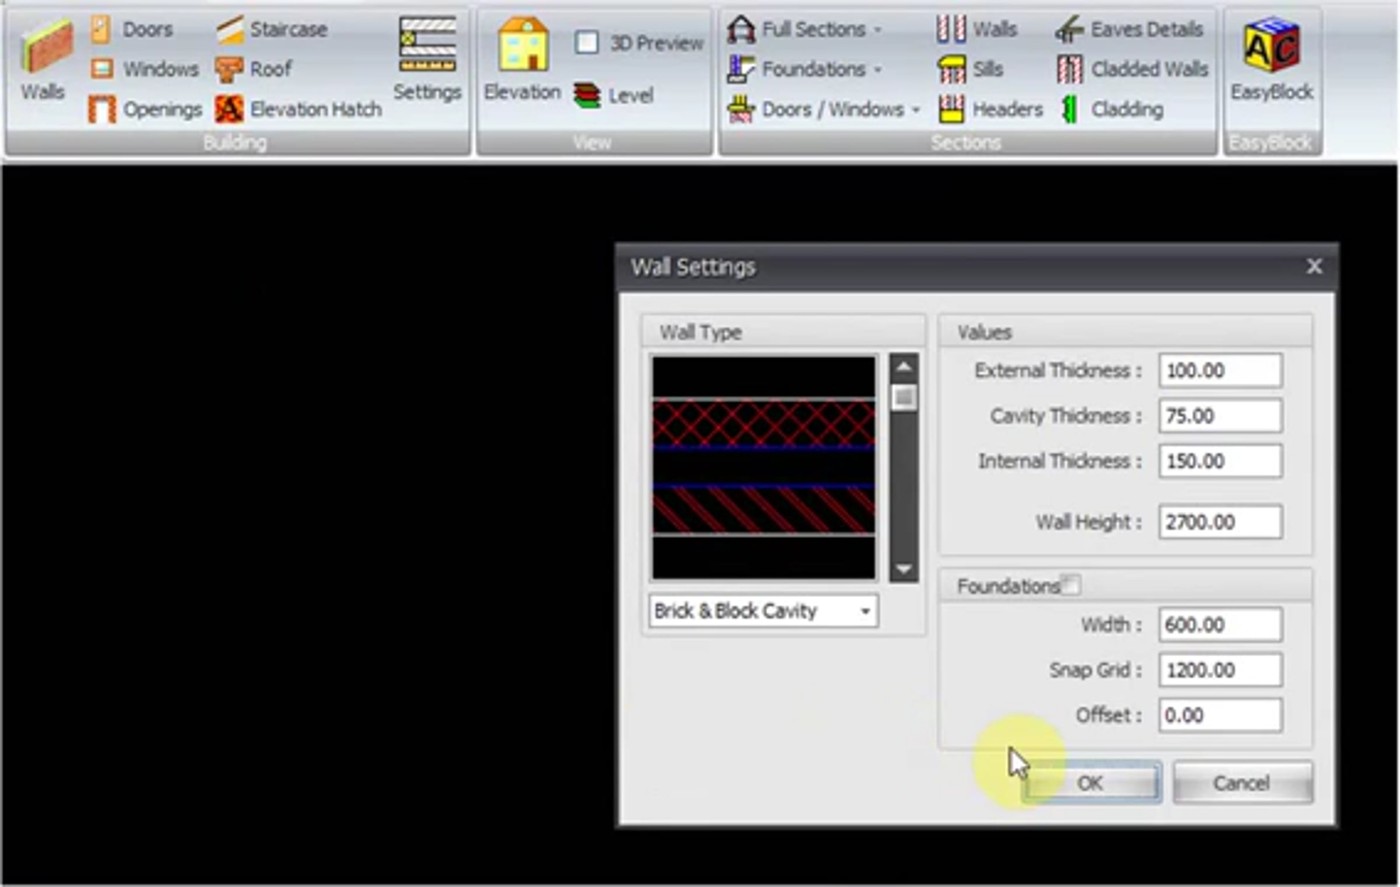Launch the EasyBlock tool
Screen dimensions: 1400x887
[x=1272, y=45]
